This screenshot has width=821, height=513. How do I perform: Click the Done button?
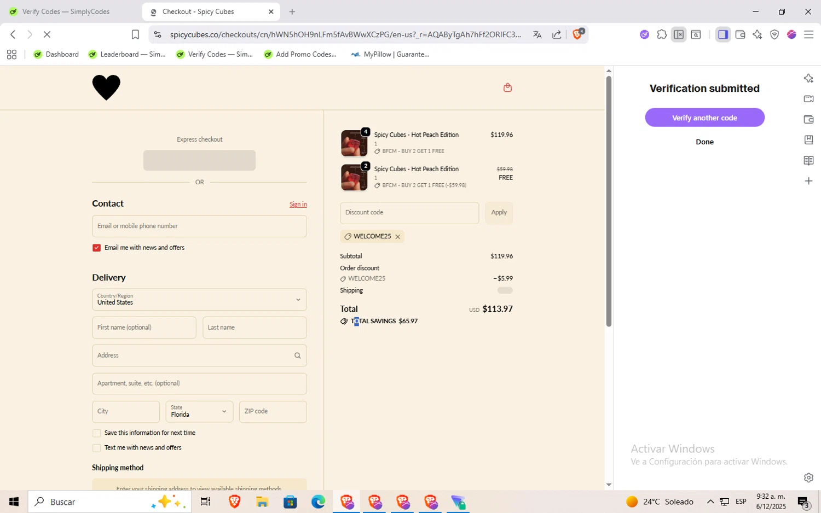point(704,142)
